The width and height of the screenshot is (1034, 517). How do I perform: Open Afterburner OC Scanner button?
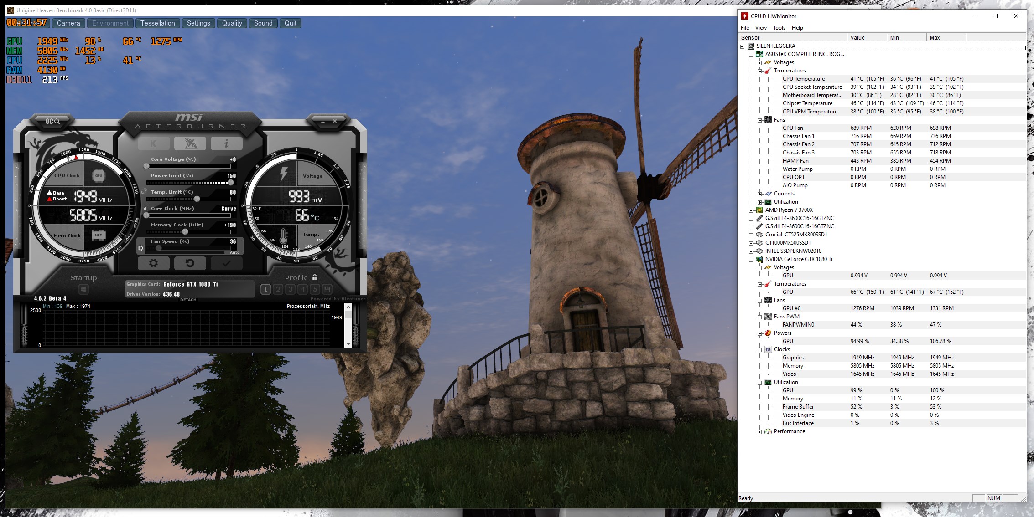coord(52,121)
